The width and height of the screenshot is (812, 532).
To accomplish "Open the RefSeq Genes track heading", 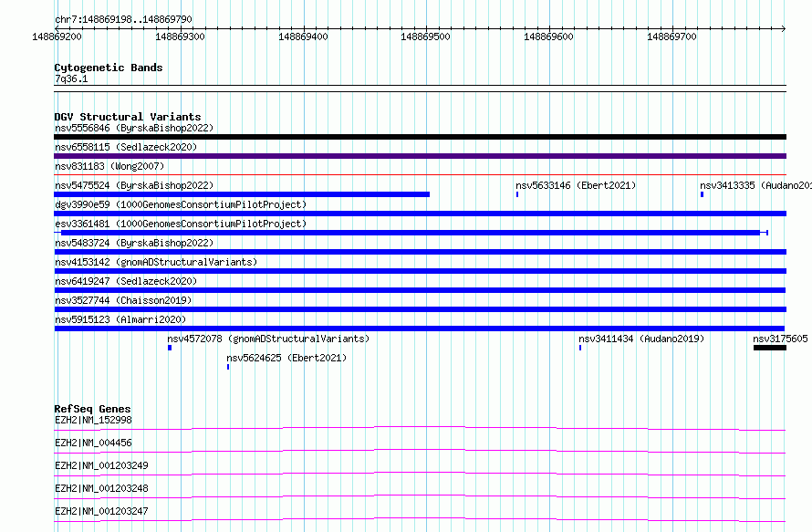I will pyautogui.click(x=92, y=409).
